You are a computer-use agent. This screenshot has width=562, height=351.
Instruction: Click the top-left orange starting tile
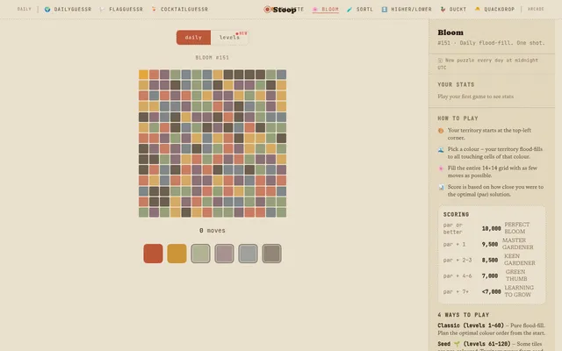pyautogui.click(x=144, y=75)
